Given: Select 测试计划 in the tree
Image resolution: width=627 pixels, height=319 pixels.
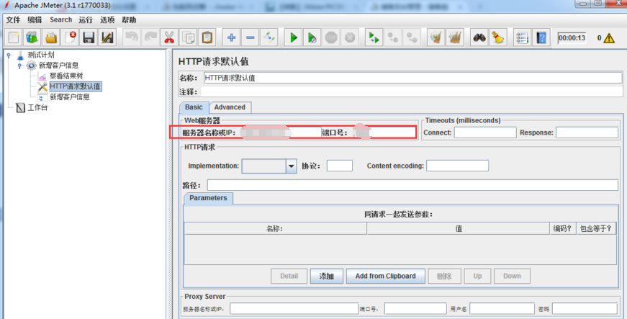Looking at the screenshot, I should 40,55.
